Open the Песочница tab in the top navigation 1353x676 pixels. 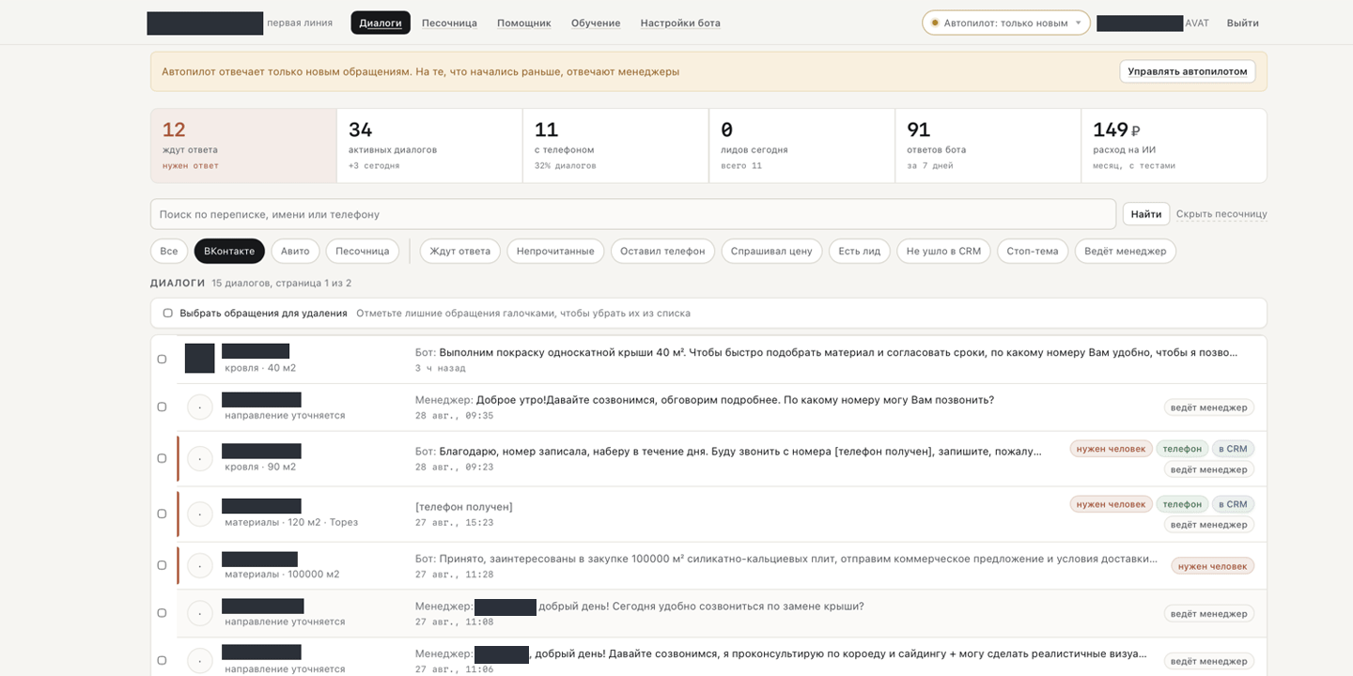pos(449,23)
